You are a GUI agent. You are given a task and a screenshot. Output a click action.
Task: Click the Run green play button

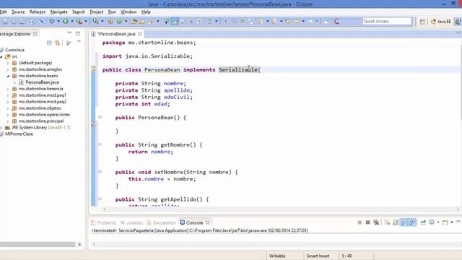coord(66,21)
